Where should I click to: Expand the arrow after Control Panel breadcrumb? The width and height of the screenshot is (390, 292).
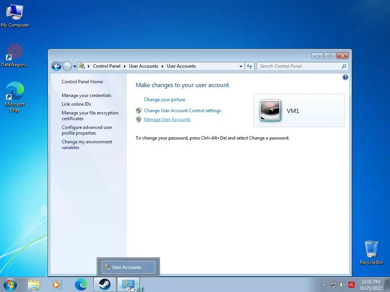125,66
